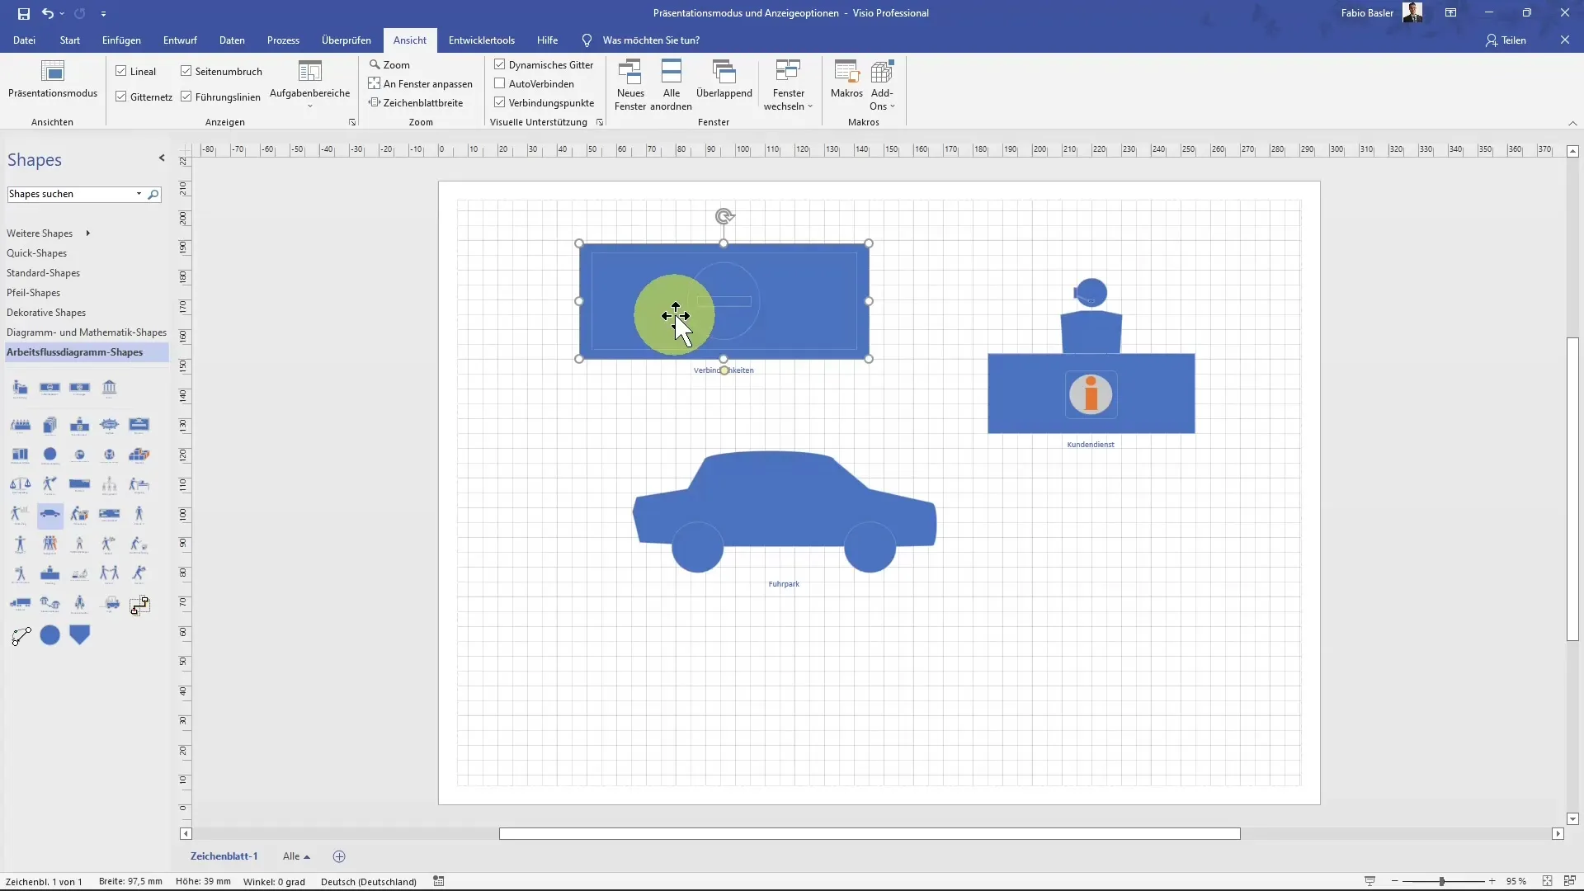Open the Prozess tab
This screenshot has width=1584, height=891.
click(283, 40)
